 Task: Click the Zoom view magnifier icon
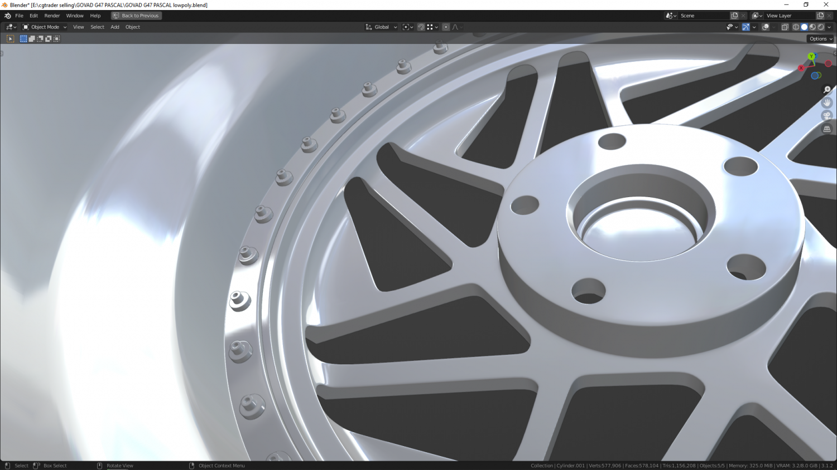point(827,90)
